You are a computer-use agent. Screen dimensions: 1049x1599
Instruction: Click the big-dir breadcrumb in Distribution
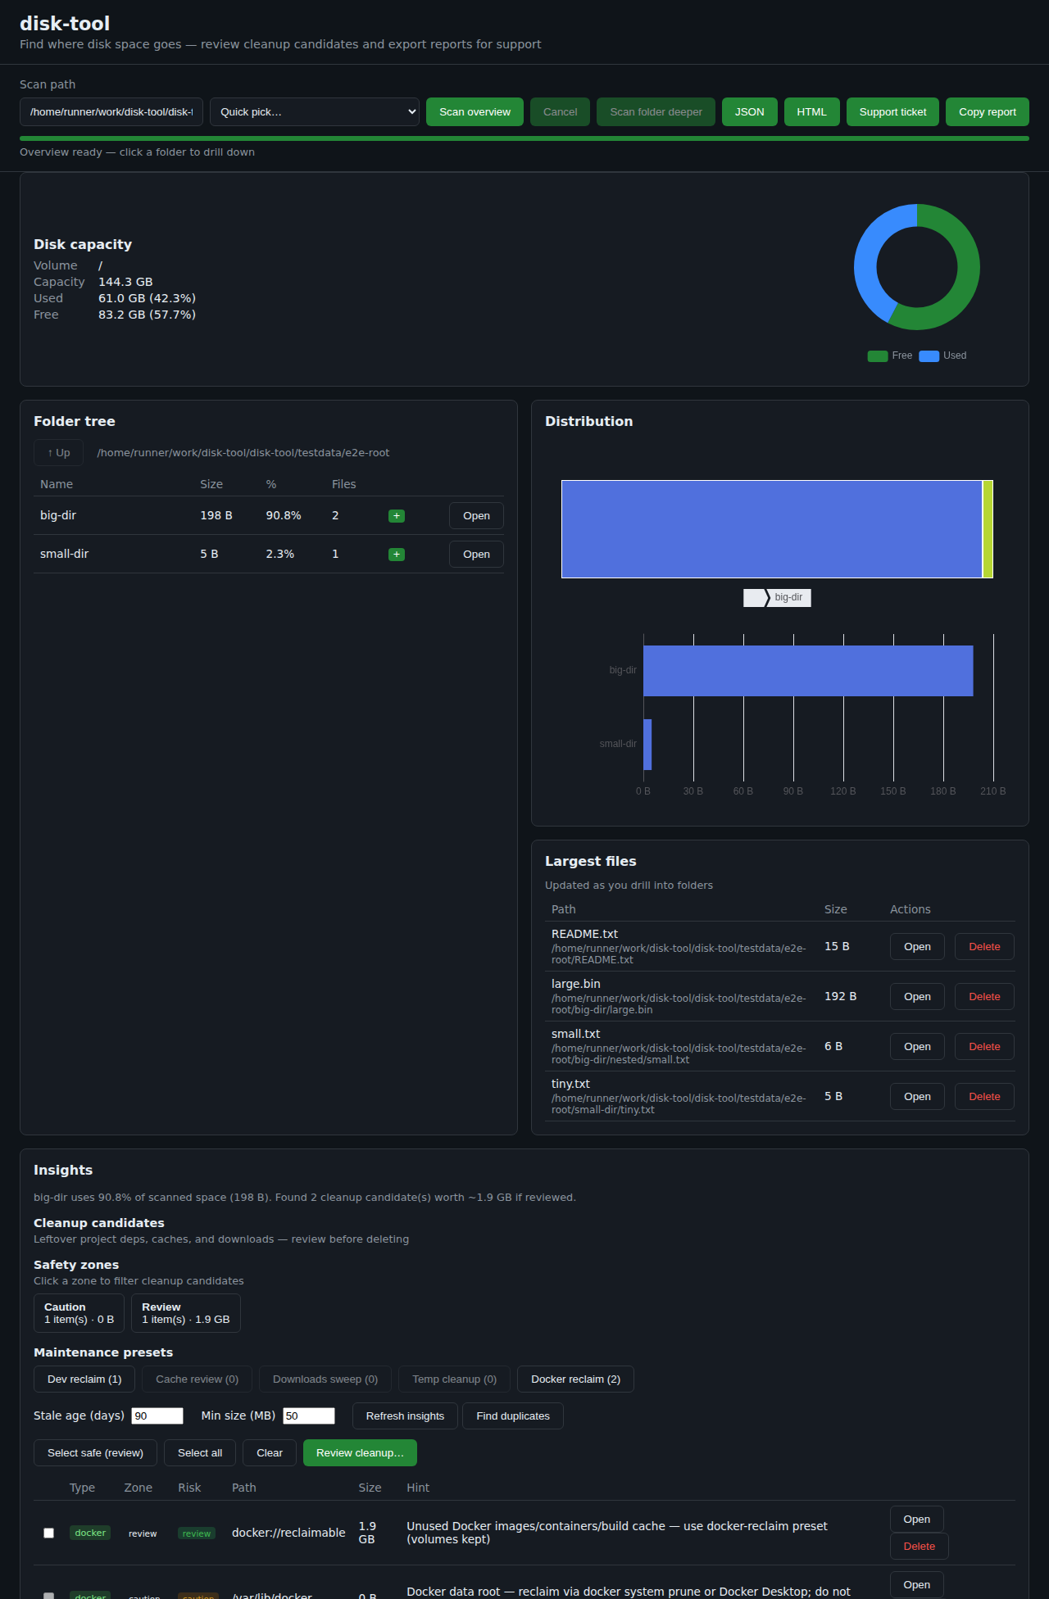(x=788, y=598)
